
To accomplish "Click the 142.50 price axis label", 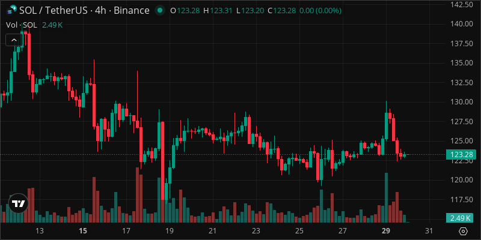I will pyautogui.click(x=461, y=4).
